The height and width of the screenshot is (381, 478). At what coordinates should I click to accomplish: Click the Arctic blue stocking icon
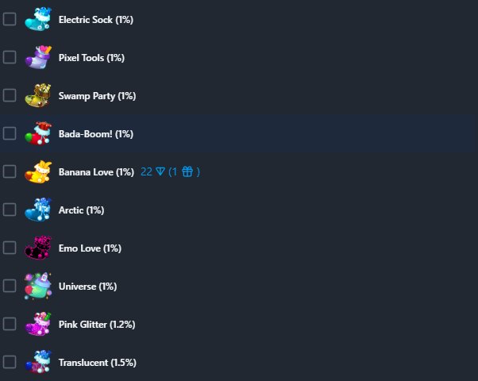(38, 210)
